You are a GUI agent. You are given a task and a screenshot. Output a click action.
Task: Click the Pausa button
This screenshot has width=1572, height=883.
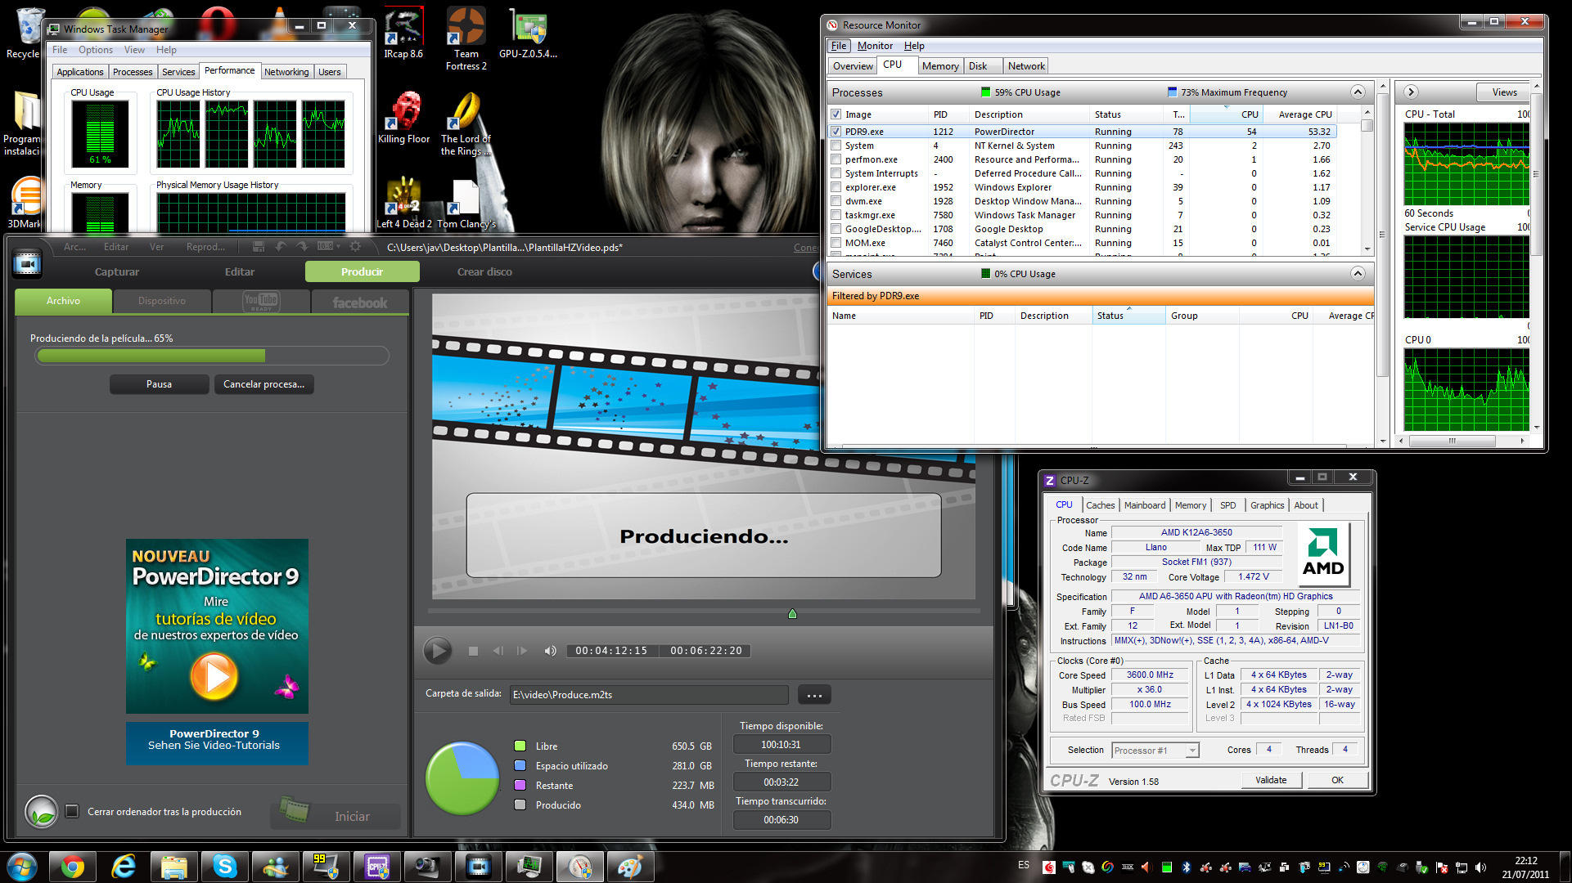[x=159, y=384]
